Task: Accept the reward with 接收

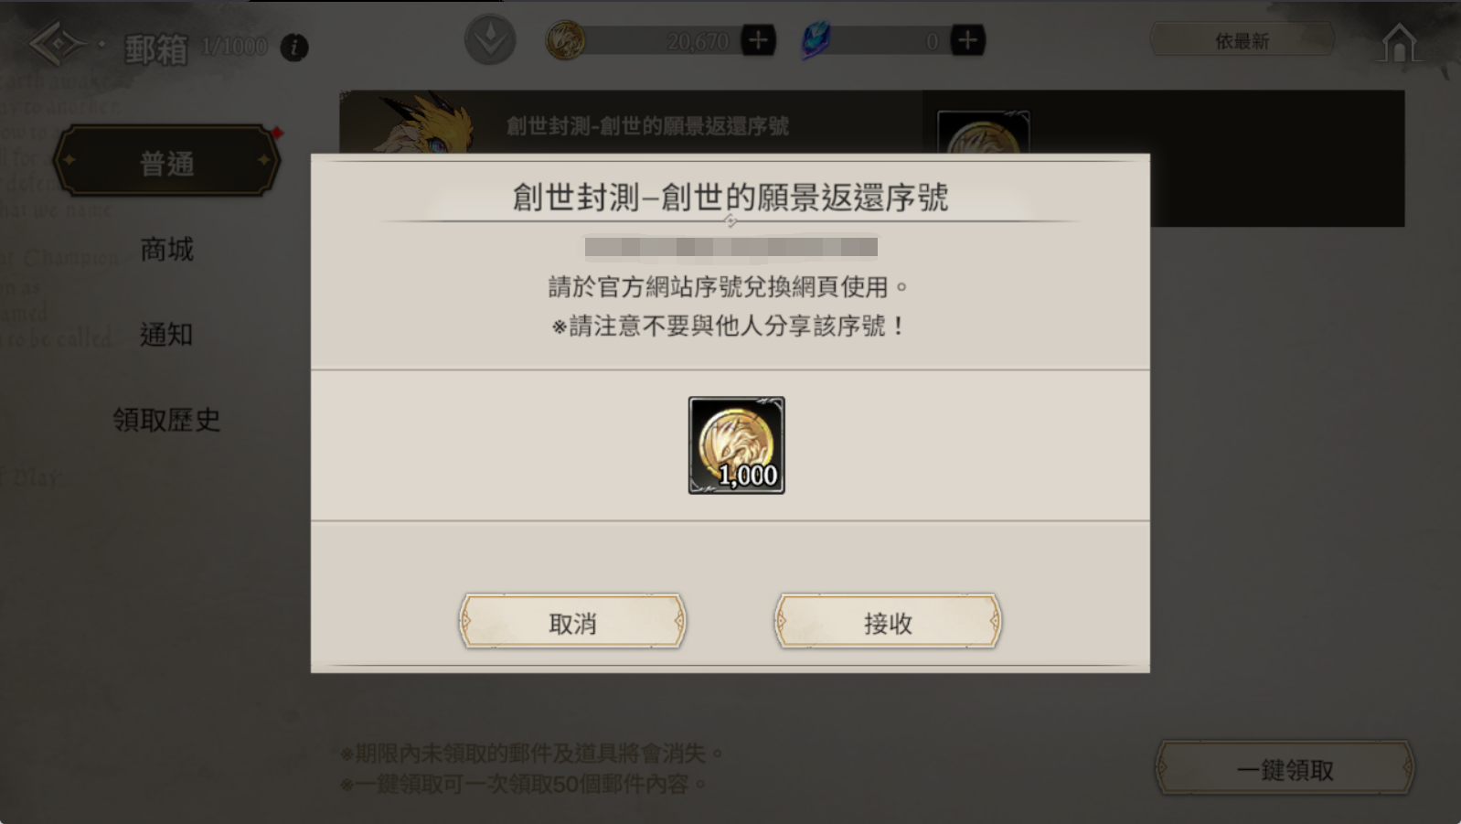Action: (888, 622)
